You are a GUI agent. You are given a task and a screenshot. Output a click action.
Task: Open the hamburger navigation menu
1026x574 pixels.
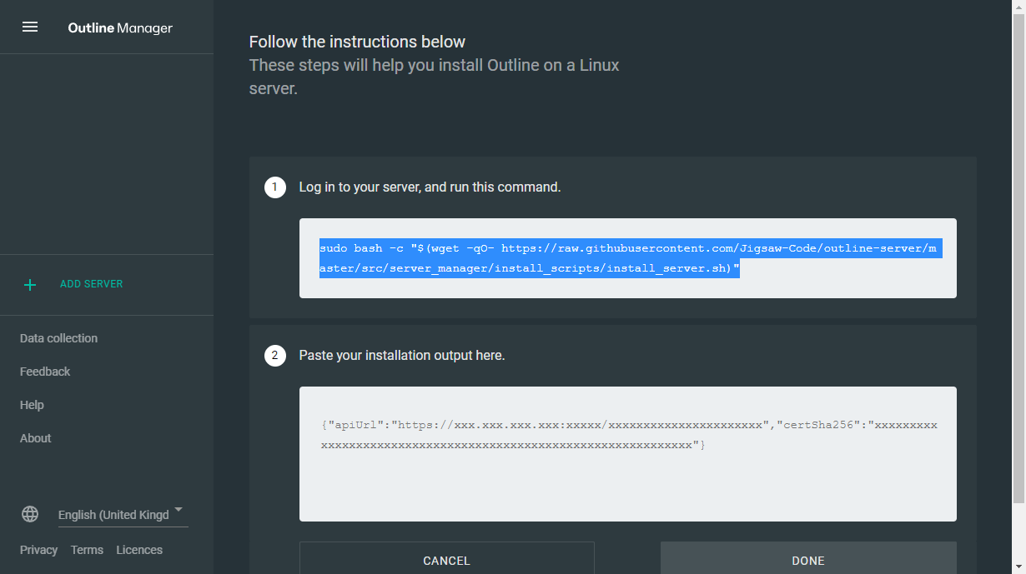(x=30, y=26)
